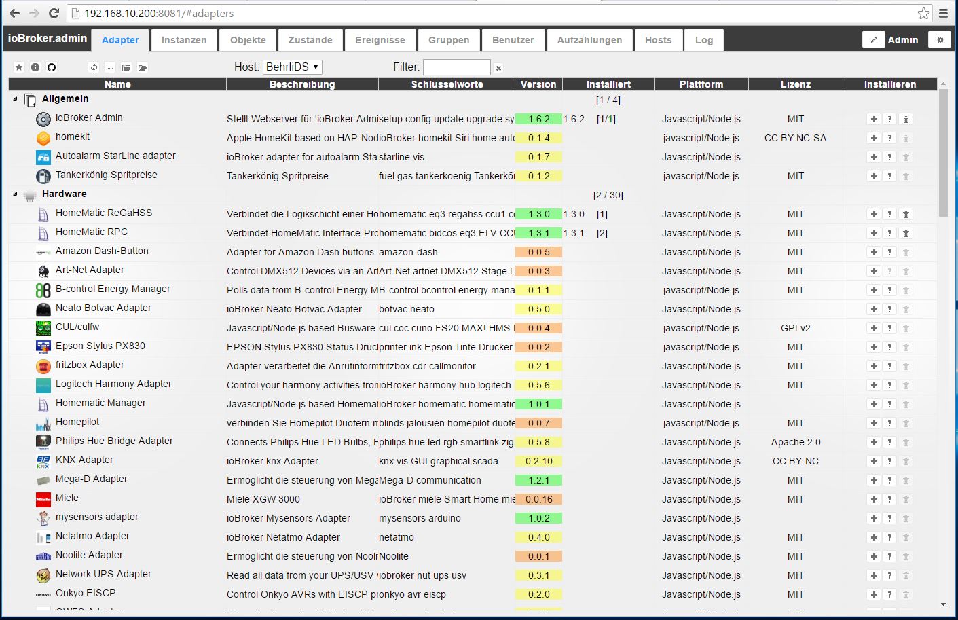Viewport: 958px width, 620px height.
Task: Switch to the Aufzählungen tab
Action: click(x=589, y=40)
